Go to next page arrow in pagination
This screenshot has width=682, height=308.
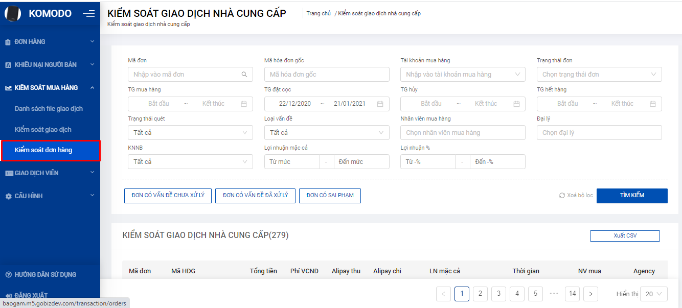(590, 294)
